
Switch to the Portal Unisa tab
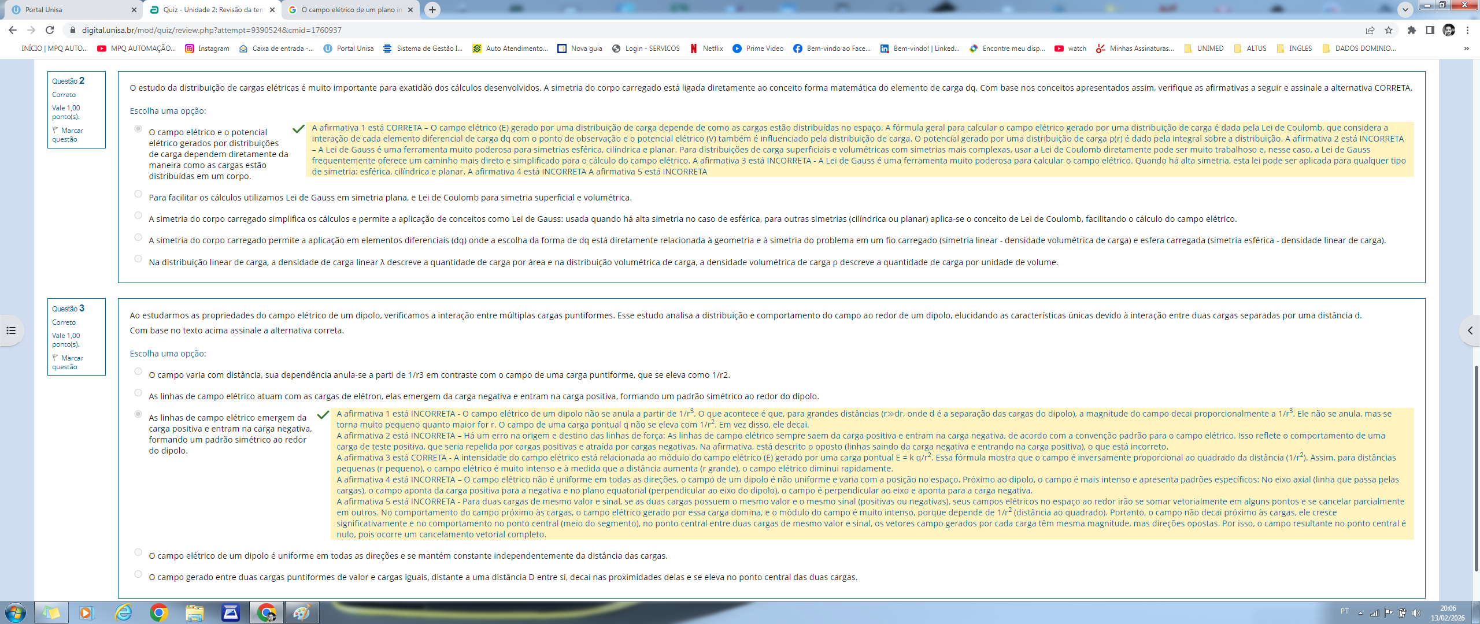(x=69, y=9)
